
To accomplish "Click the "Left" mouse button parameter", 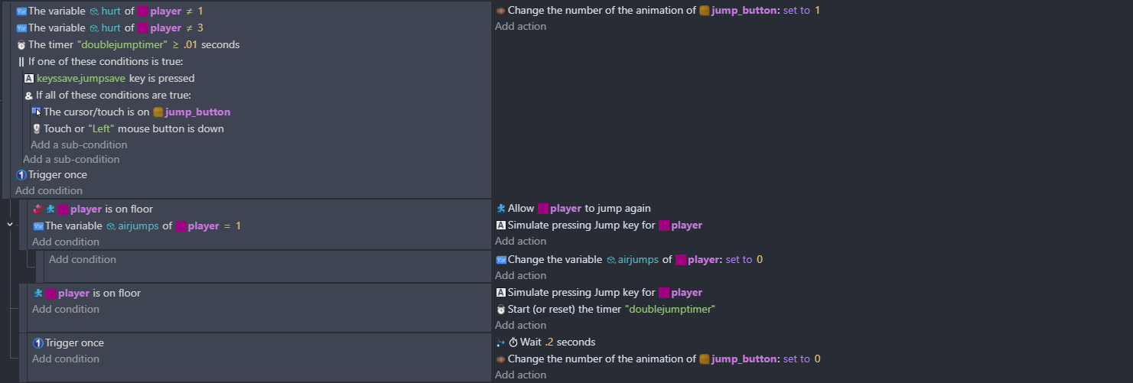I will [102, 129].
